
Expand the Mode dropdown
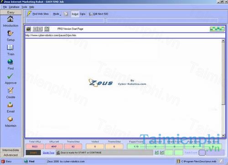pyautogui.click(x=57, y=14)
